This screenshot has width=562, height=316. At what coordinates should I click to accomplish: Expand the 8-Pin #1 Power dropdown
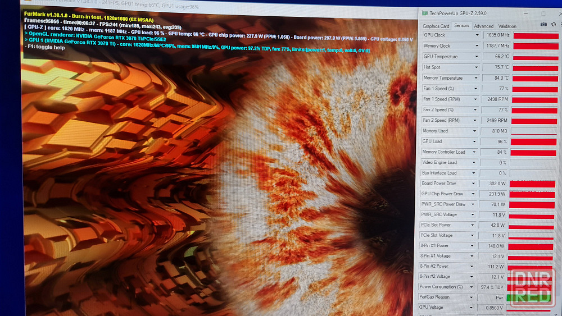[x=472, y=246]
